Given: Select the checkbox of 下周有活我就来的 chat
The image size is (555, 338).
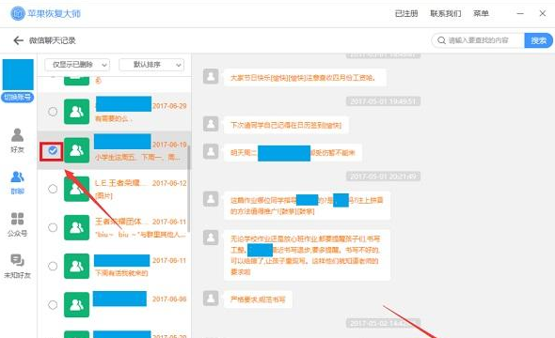Looking at the screenshot, I should pyautogui.click(x=53, y=266).
